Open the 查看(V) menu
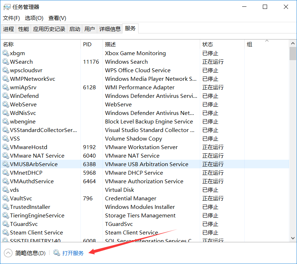Screen dimensions: 297x264 (57, 18)
